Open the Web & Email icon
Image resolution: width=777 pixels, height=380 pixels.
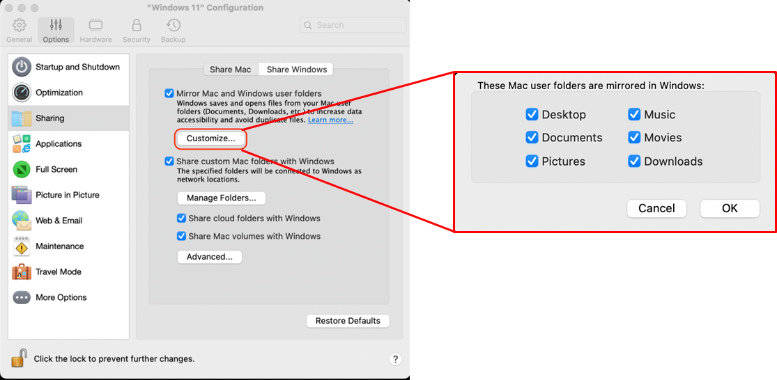coord(22,221)
